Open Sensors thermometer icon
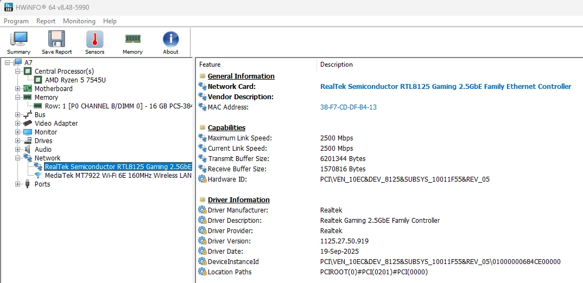The image size is (583, 283). pos(94,39)
